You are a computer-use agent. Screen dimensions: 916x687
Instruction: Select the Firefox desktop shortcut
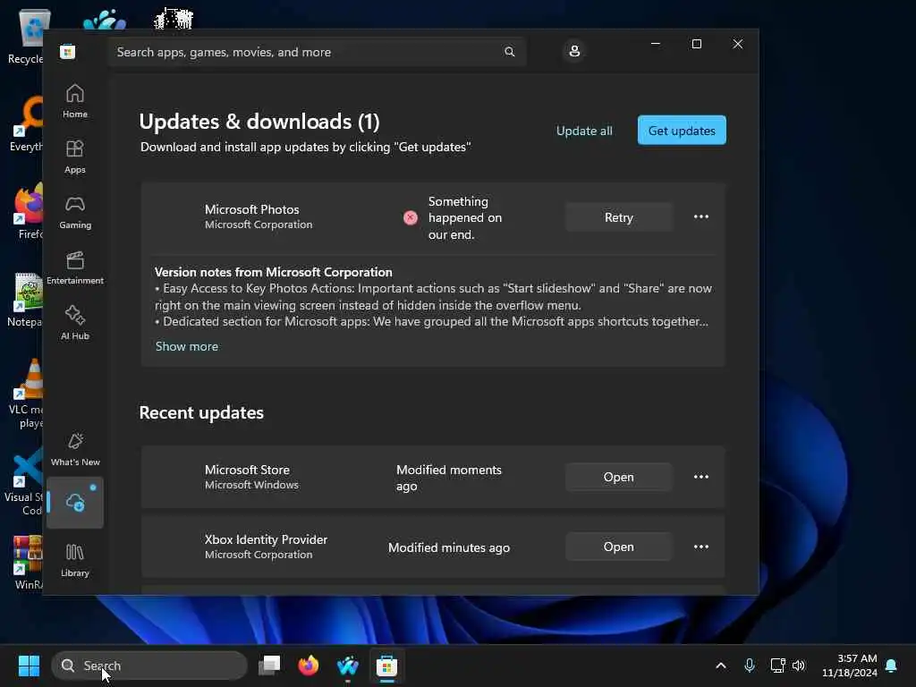click(x=30, y=211)
